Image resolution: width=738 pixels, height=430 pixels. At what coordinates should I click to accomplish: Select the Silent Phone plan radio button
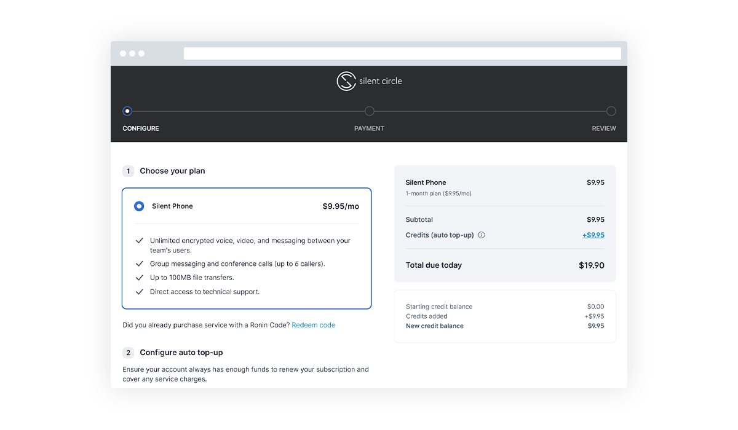coord(139,206)
